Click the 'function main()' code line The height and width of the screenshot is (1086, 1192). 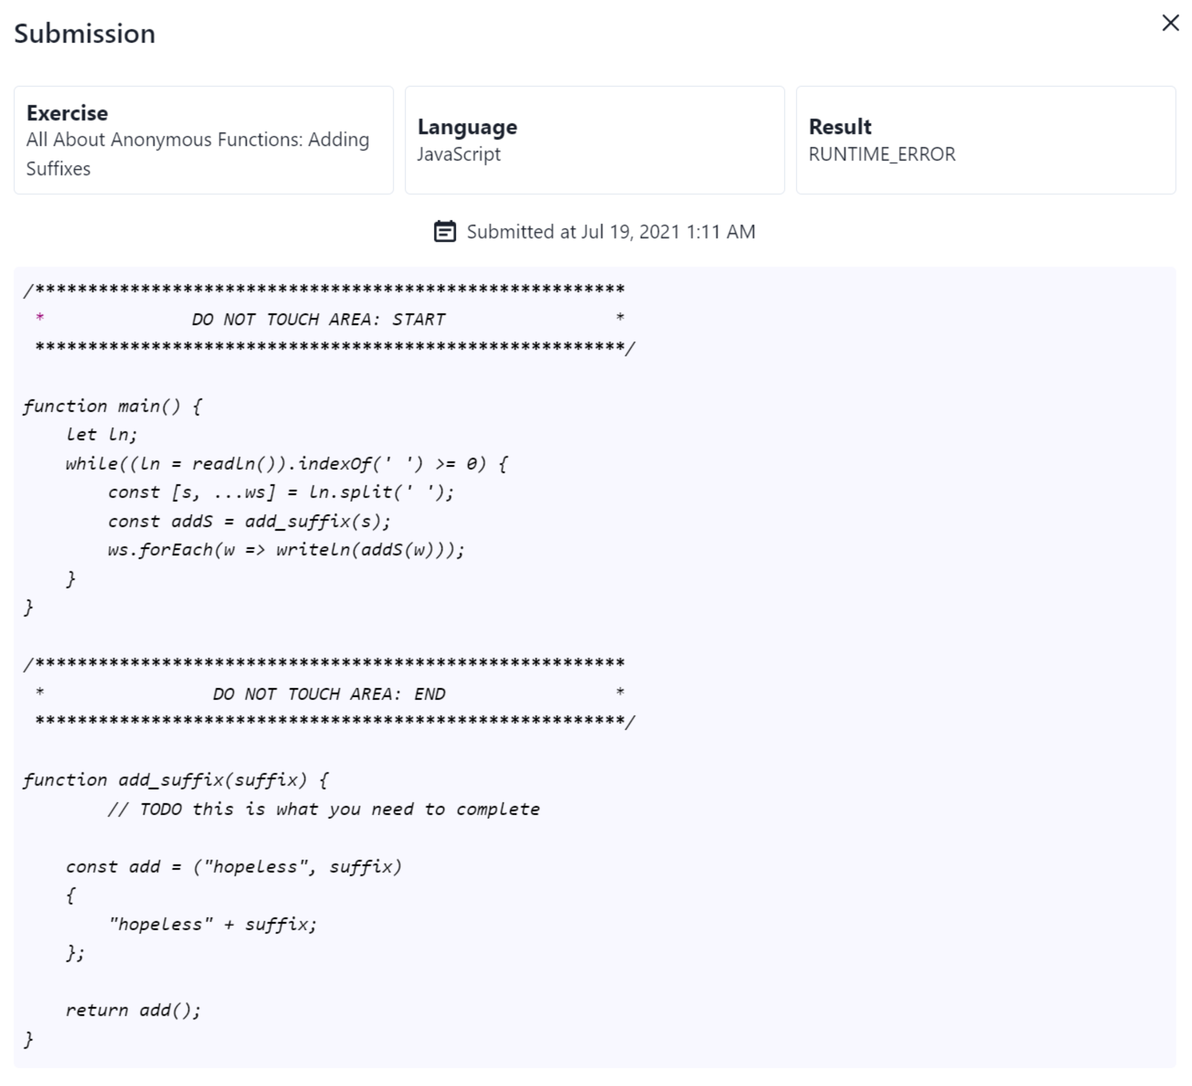pos(112,406)
